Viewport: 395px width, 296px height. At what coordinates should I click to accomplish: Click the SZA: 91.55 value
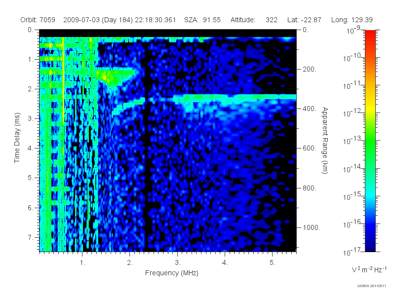202,20
